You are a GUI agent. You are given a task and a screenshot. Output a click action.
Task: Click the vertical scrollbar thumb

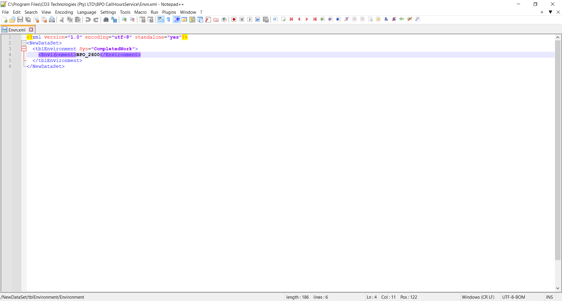tap(558, 150)
